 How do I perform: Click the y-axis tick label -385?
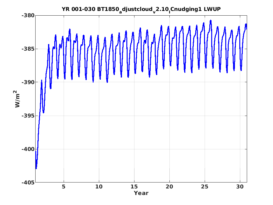click(28, 49)
